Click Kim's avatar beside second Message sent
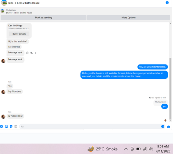This screenshot has height=154, width=173. [3, 61]
